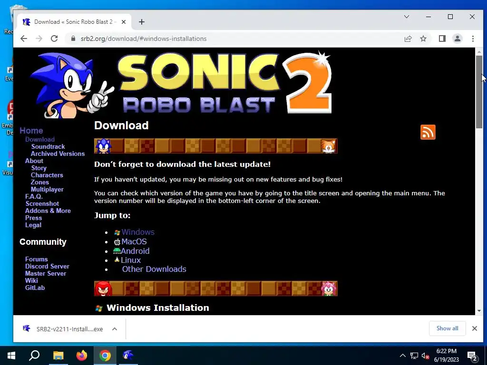Go to Soundtrack in the sidebar
Viewport: 487px width, 365px height.
tap(48, 146)
